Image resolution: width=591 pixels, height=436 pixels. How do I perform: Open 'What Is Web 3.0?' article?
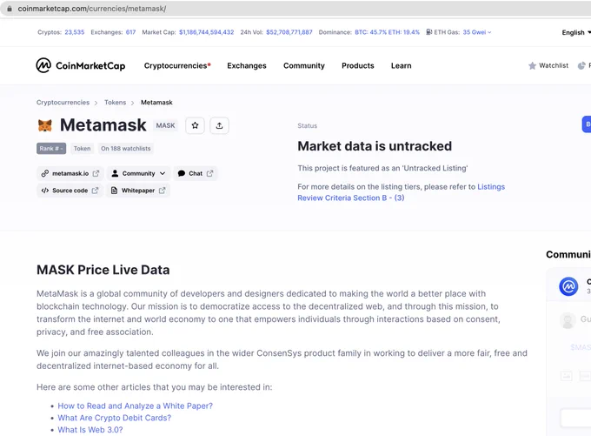click(x=90, y=430)
